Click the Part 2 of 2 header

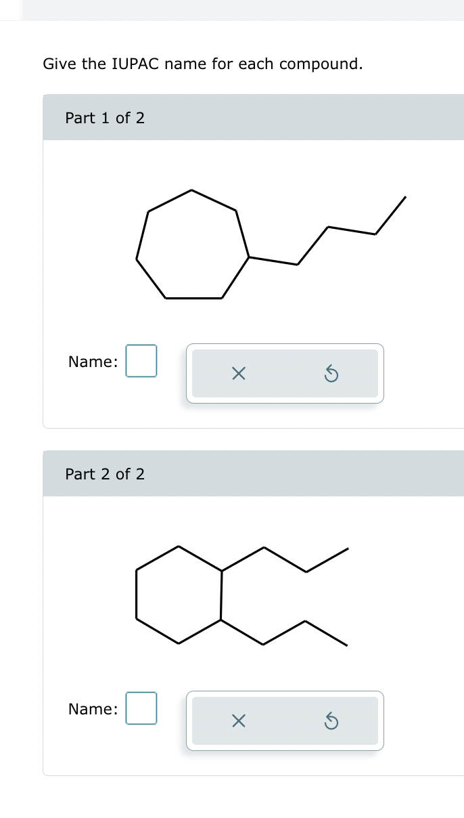pos(105,474)
